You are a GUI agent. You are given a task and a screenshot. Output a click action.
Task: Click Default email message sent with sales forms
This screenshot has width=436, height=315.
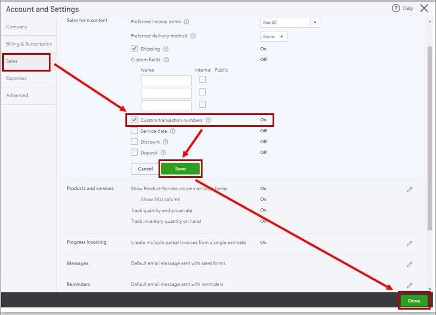(178, 263)
